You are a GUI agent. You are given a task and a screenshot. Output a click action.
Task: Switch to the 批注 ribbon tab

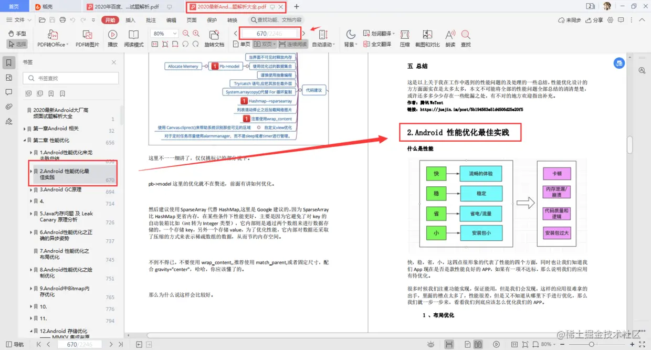151,20
